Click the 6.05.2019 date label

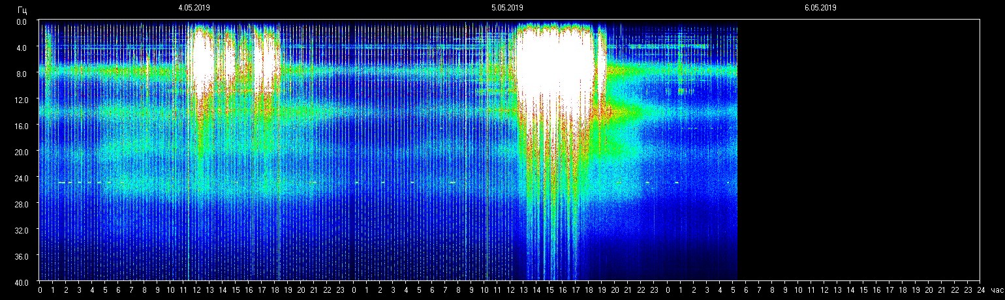pos(820,8)
